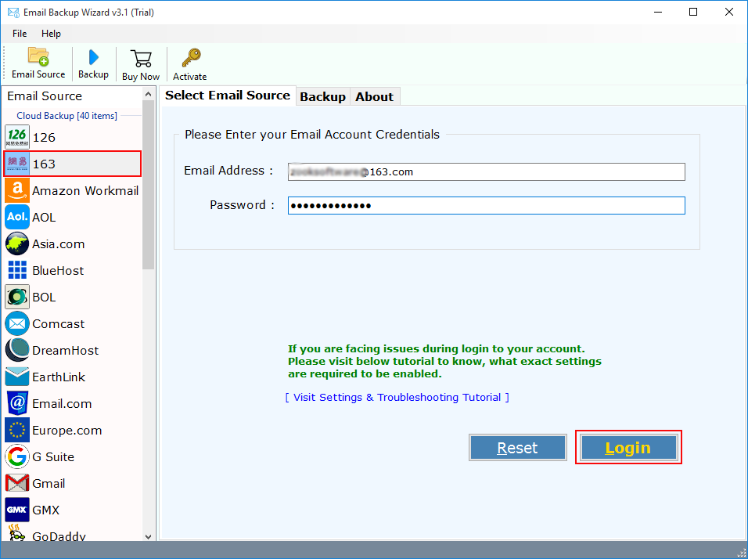Select the Gmail list label
Image resolution: width=748 pixels, height=559 pixels.
click(49, 483)
